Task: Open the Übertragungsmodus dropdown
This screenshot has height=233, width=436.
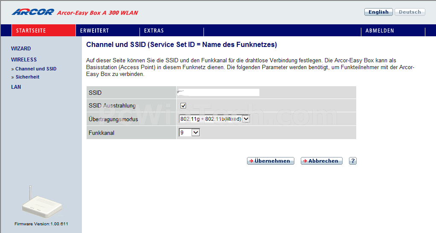Action: 215,119
